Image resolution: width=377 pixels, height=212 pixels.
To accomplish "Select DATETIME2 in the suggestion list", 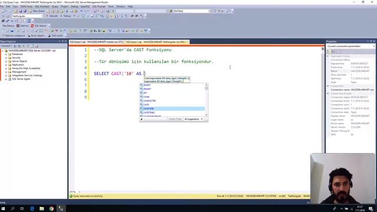I will (172, 112).
